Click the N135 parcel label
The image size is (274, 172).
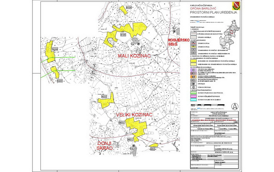[x=123, y=35]
